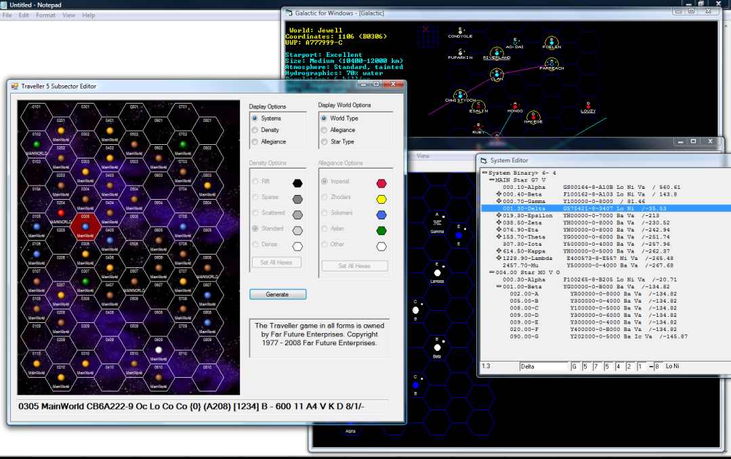Select the 307.30-Iota row
This screenshot has width=731, height=459.
coord(606,244)
